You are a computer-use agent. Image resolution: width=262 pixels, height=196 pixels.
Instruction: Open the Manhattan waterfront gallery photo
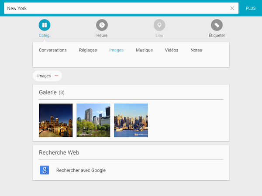[x=131, y=120]
